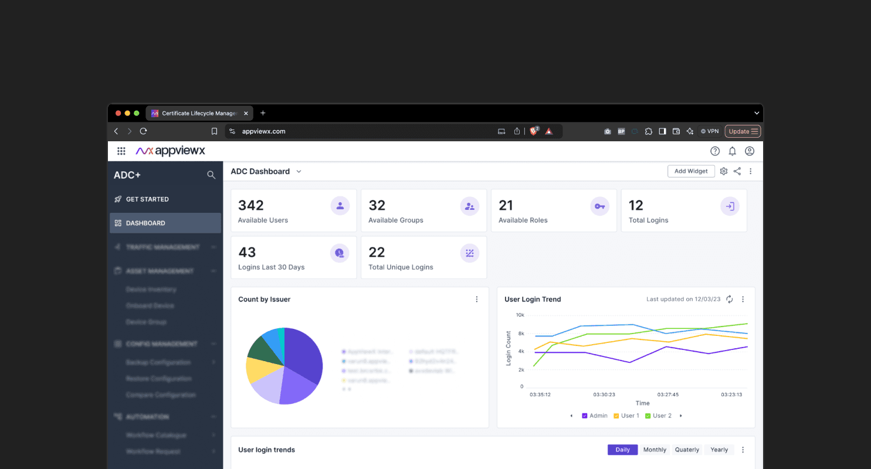Toggle the browser sidebar panel icon
This screenshot has height=469, width=871.
[x=662, y=131]
